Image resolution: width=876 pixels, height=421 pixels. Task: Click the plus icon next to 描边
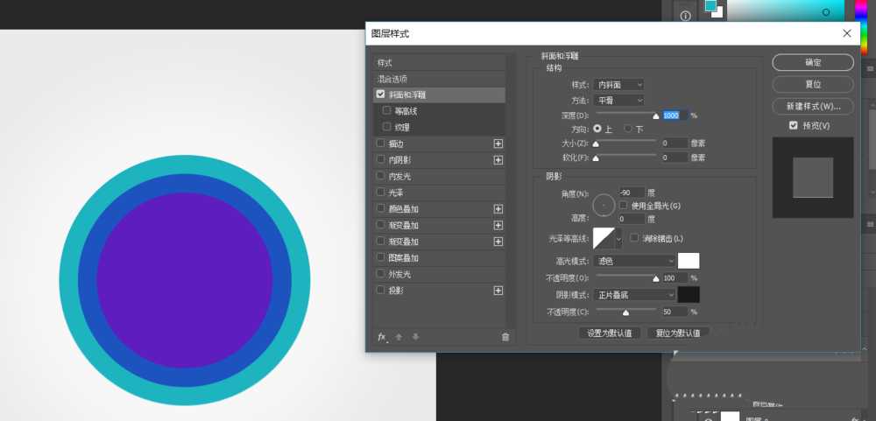(498, 144)
